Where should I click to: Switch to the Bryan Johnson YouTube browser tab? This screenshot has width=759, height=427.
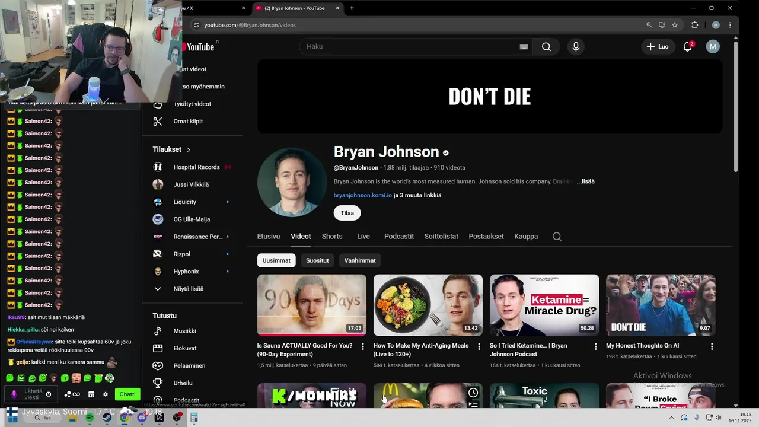point(296,8)
